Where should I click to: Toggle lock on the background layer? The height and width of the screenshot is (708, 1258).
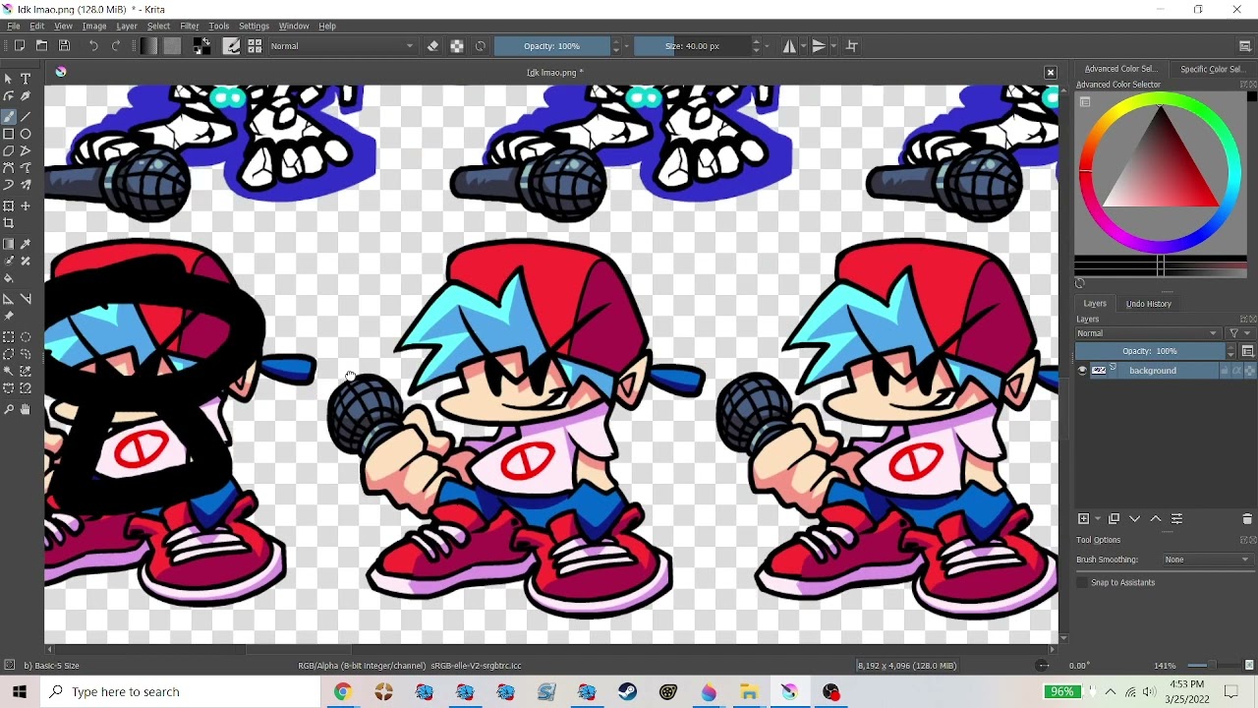[x=1226, y=371]
